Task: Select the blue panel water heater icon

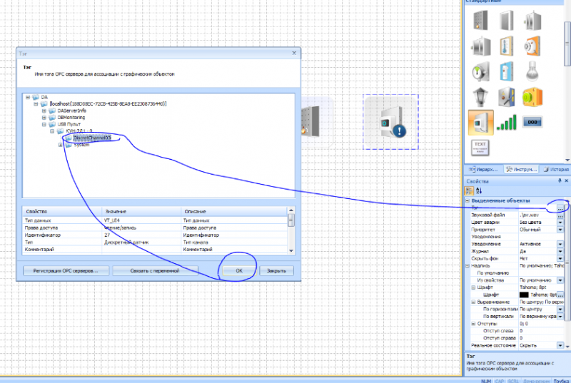Action: click(x=506, y=71)
